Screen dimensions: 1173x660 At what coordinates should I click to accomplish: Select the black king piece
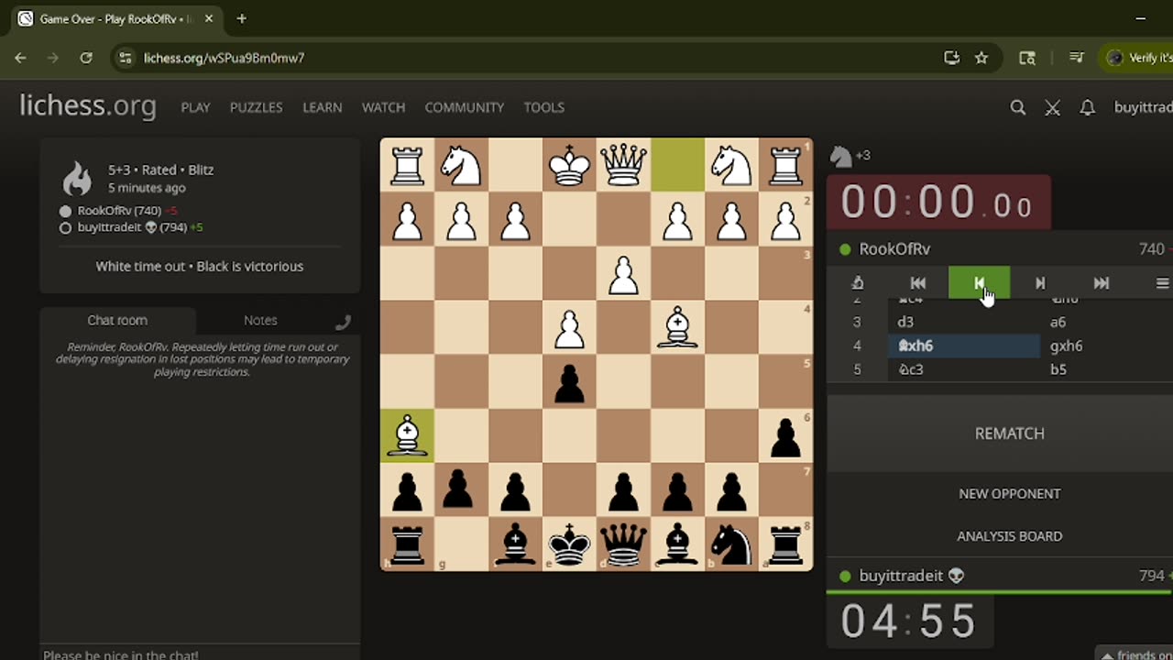[x=569, y=544]
